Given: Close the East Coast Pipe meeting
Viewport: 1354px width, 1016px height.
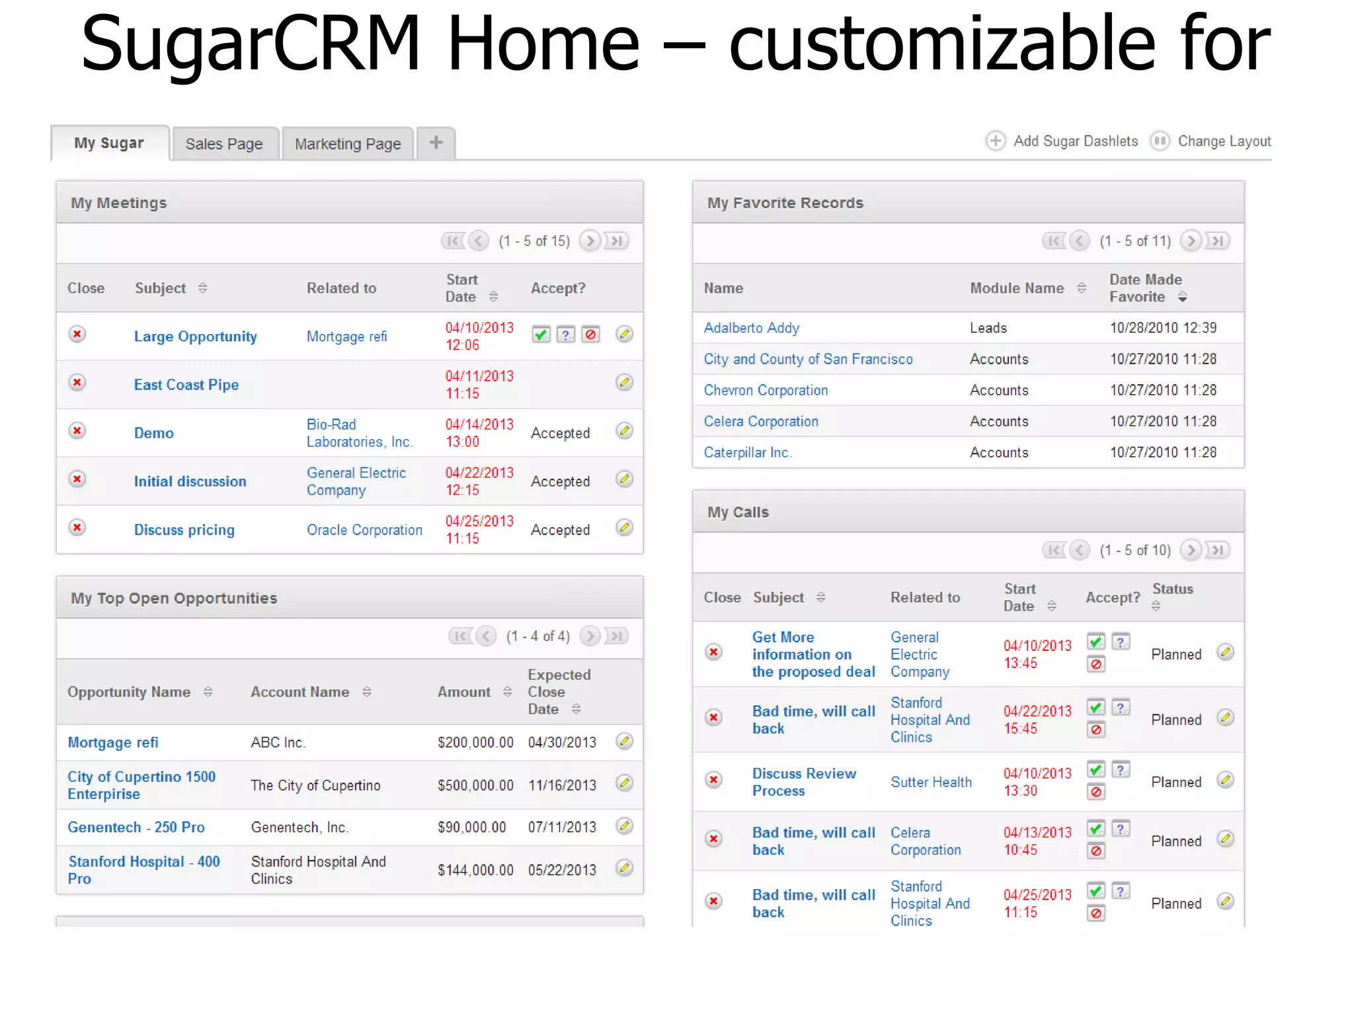Looking at the screenshot, I should (x=77, y=382).
